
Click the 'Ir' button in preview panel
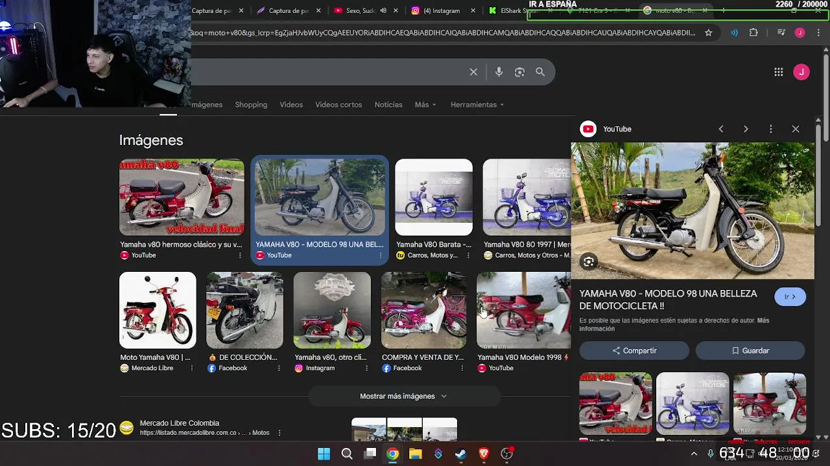(x=790, y=296)
